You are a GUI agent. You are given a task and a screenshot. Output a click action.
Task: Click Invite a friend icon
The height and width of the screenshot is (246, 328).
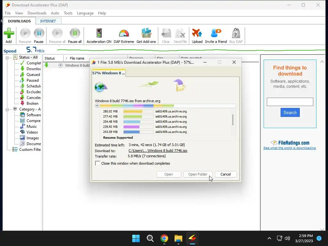216,33
